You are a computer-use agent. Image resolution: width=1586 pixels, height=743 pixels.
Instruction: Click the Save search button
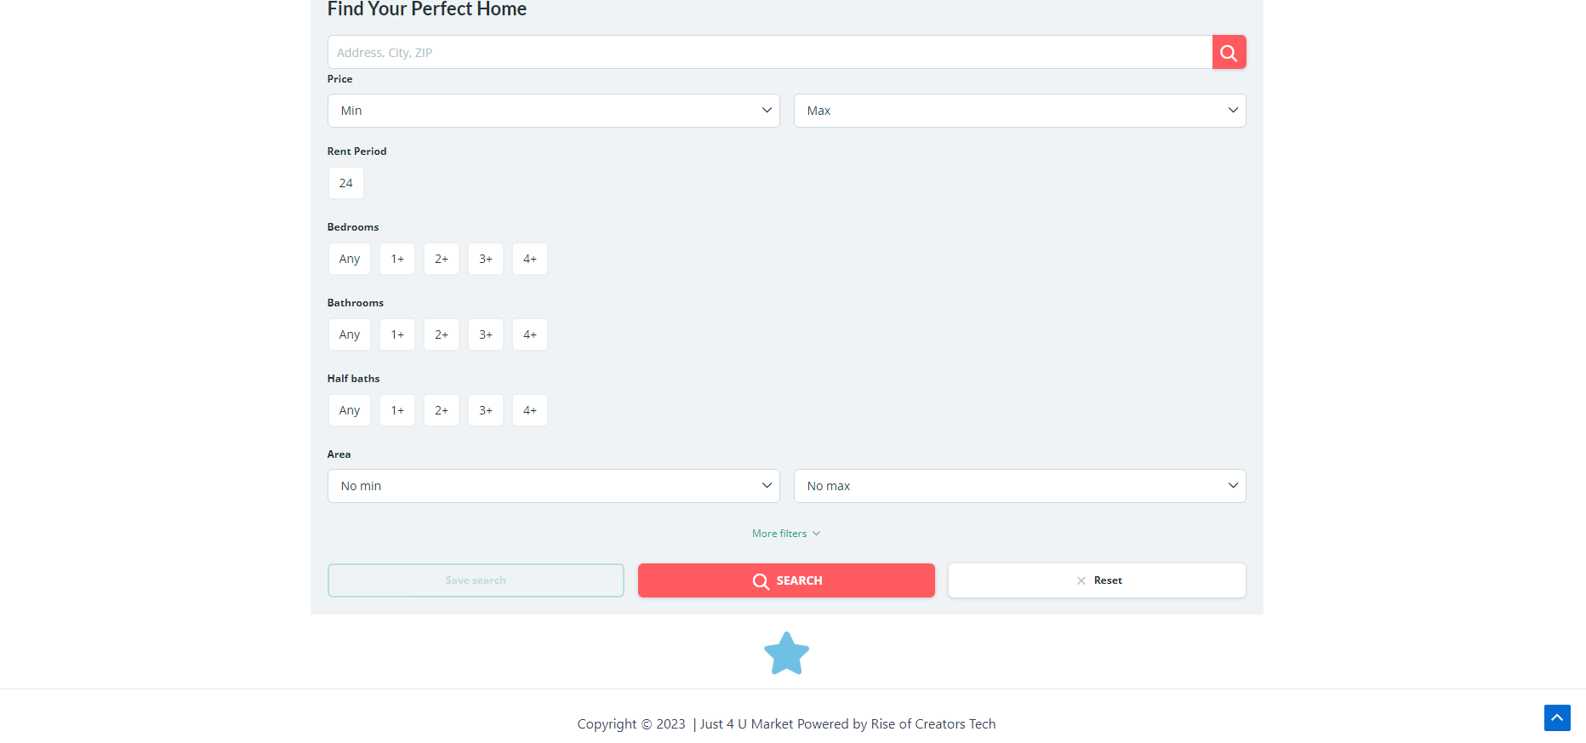pyautogui.click(x=476, y=580)
